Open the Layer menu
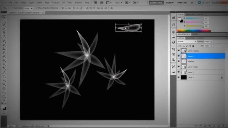Viewport: 228px width, 128px height. pyautogui.click(x=31, y=2)
